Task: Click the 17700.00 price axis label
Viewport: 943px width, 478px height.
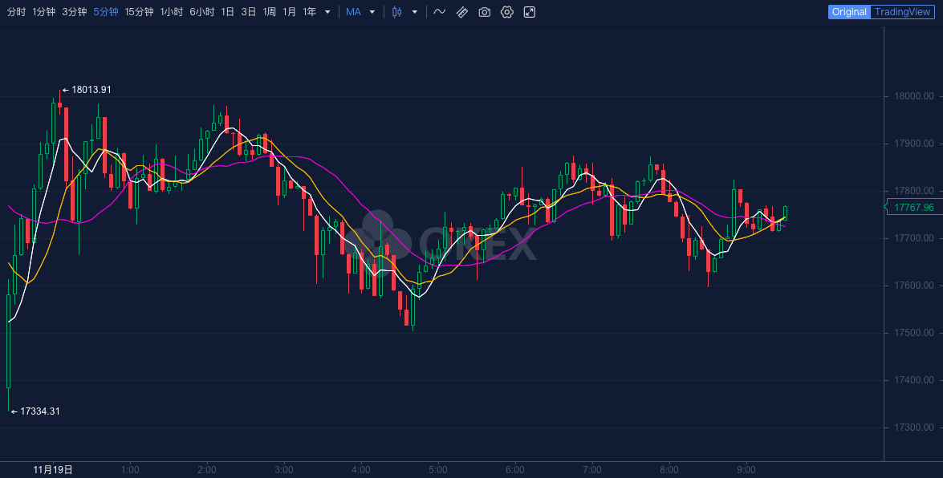Action: [x=914, y=238]
